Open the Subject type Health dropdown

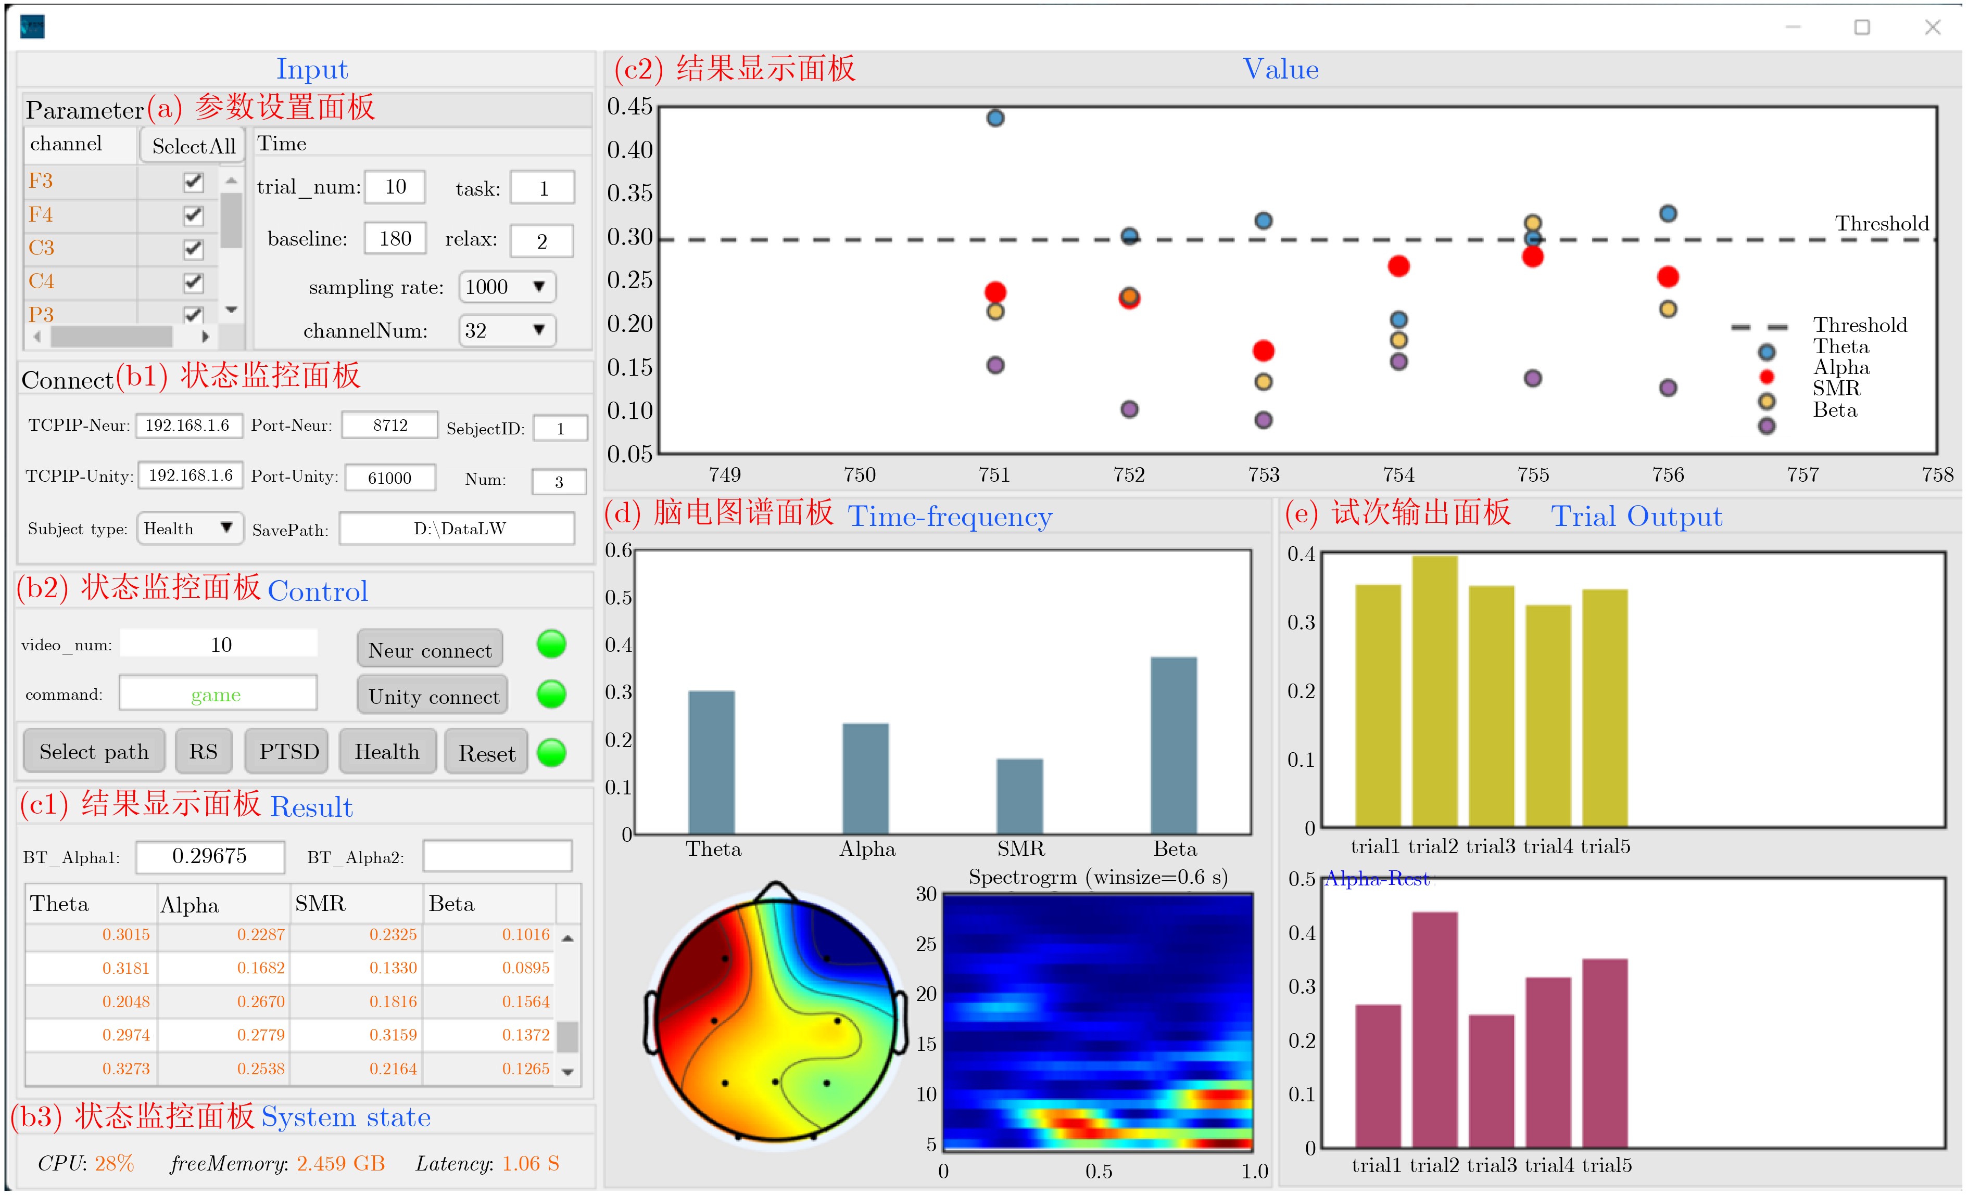tap(190, 528)
